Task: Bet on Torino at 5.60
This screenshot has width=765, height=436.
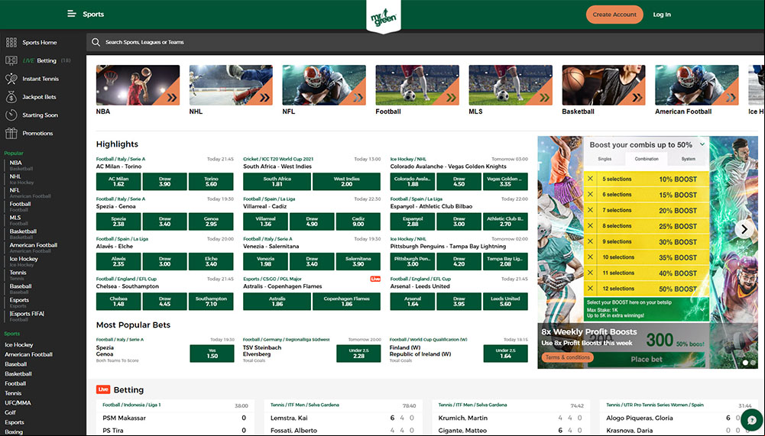Action: coord(211,182)
